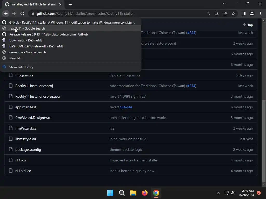The height and width of the screenshot is (199, 266).
Task: Reload the current GitHub page
Action: pos(22,13)
